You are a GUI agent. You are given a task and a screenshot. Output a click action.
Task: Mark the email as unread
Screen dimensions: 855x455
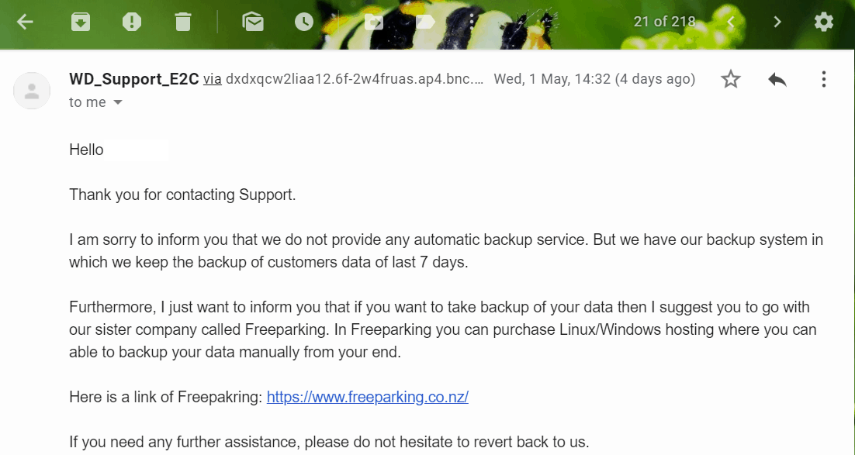tap(253, 22)
